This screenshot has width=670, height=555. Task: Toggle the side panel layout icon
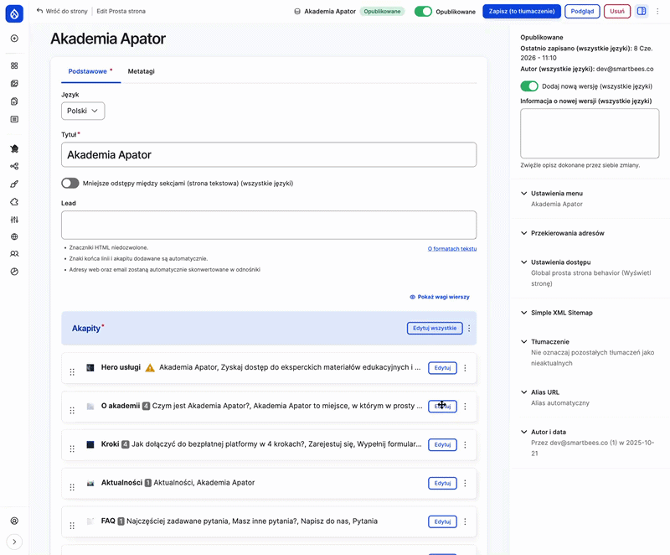[x=642, y=11]
